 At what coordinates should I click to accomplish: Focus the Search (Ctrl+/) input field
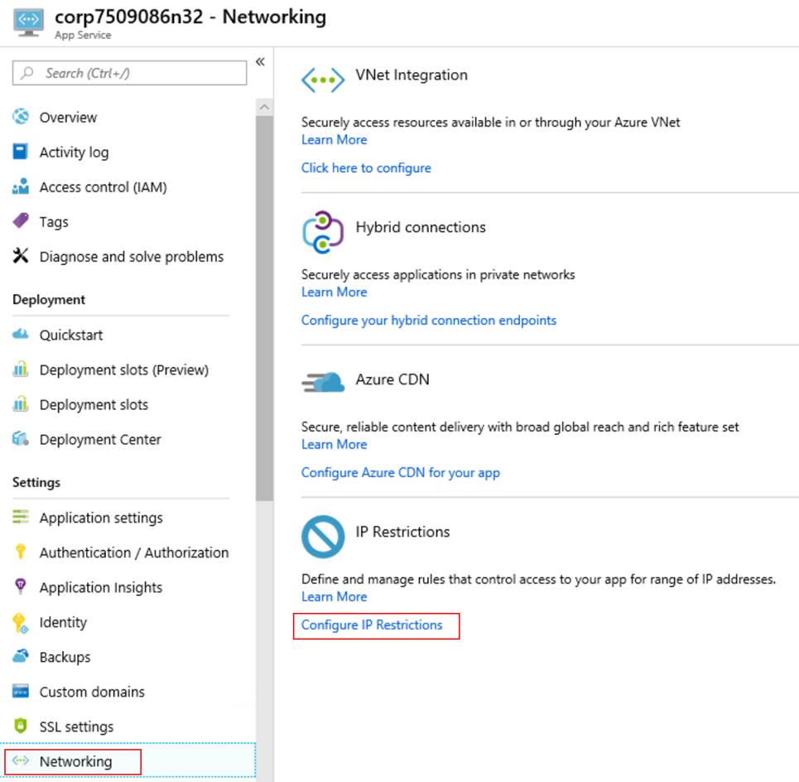tap(129, 73)
